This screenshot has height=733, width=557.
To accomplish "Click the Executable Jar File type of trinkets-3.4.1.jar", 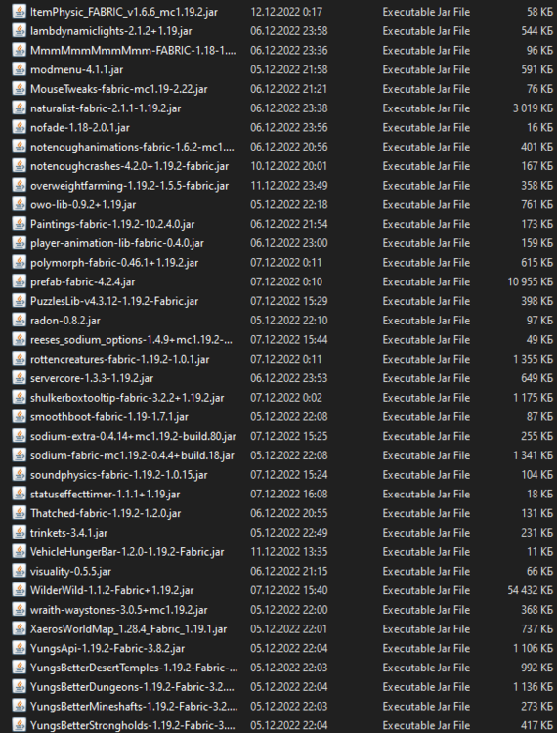I will [426, 533].
